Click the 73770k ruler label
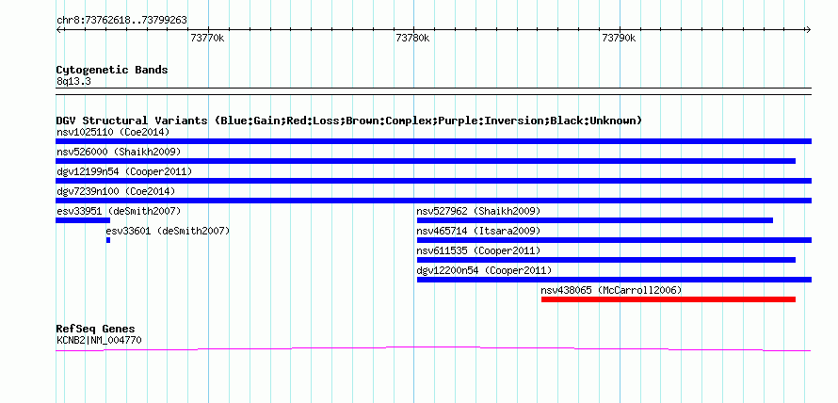The image size is (838, 403). click(x=207, y=38)
